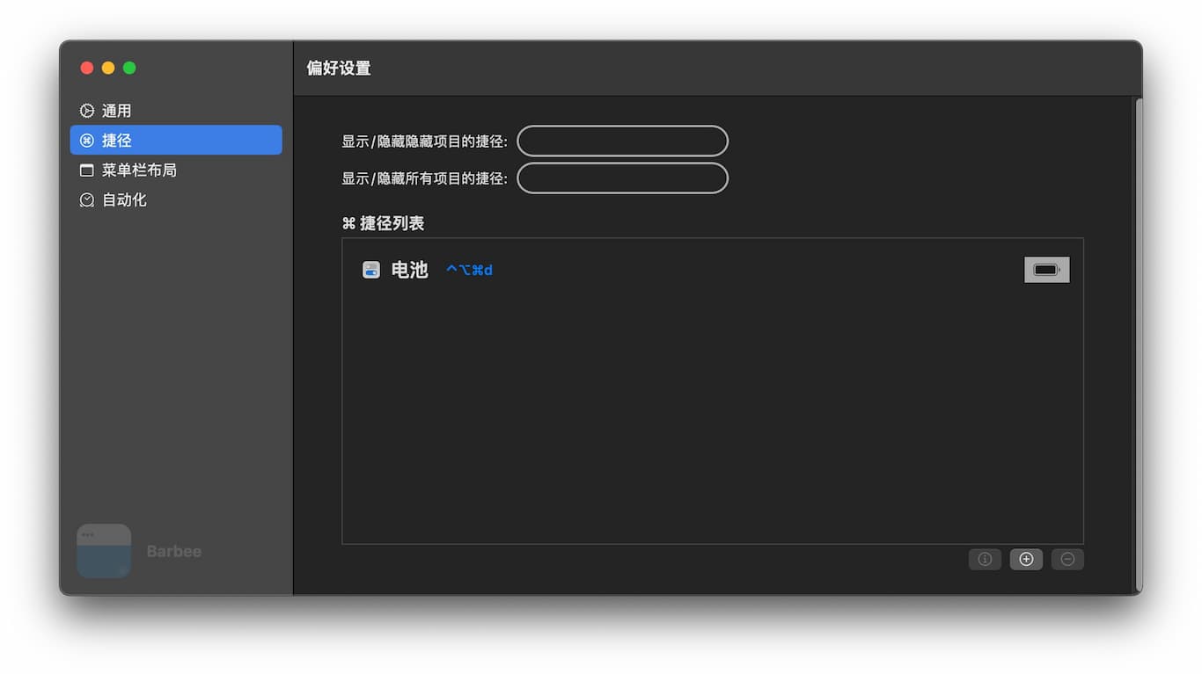Viewport: 1202px width, 674px height.
Task: Zoom the window with green button
Action: (129, 68)
